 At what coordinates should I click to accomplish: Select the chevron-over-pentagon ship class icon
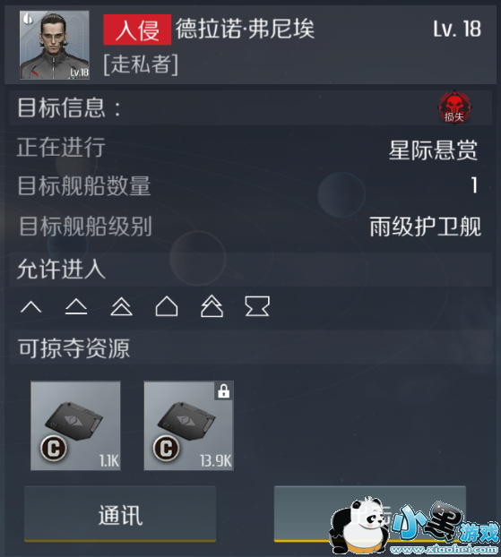coord(212,306)
